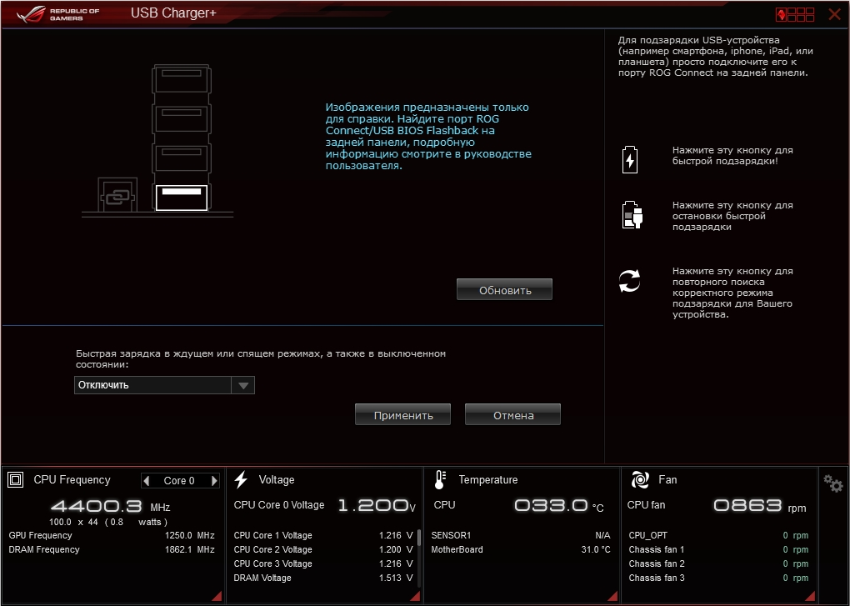850x606 pixels.
Task: Open the monitor settings gear icon
Action: pyautogui.click(x=832, y=483)
